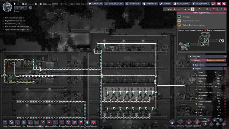229x129 pixels.
Task: Open the База build category
Action: pos(5,123)
